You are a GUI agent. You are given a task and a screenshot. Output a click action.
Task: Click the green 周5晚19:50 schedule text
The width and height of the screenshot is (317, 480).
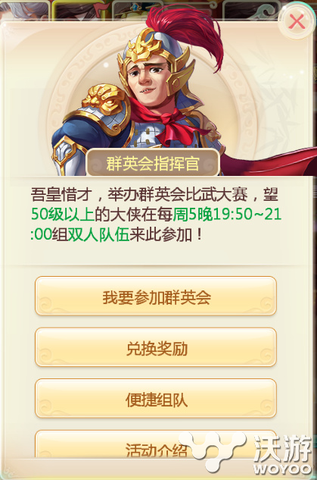pos(215,215)
